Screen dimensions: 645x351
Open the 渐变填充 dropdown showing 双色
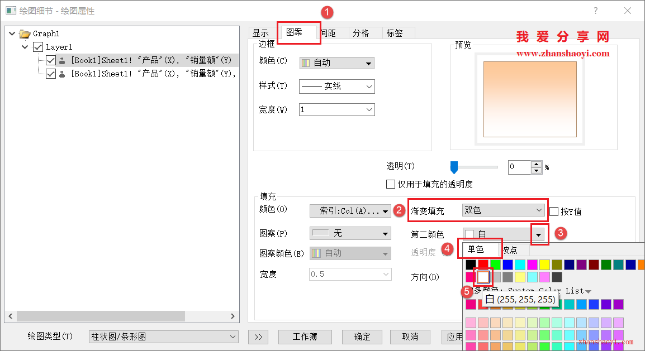click(504, 210)
